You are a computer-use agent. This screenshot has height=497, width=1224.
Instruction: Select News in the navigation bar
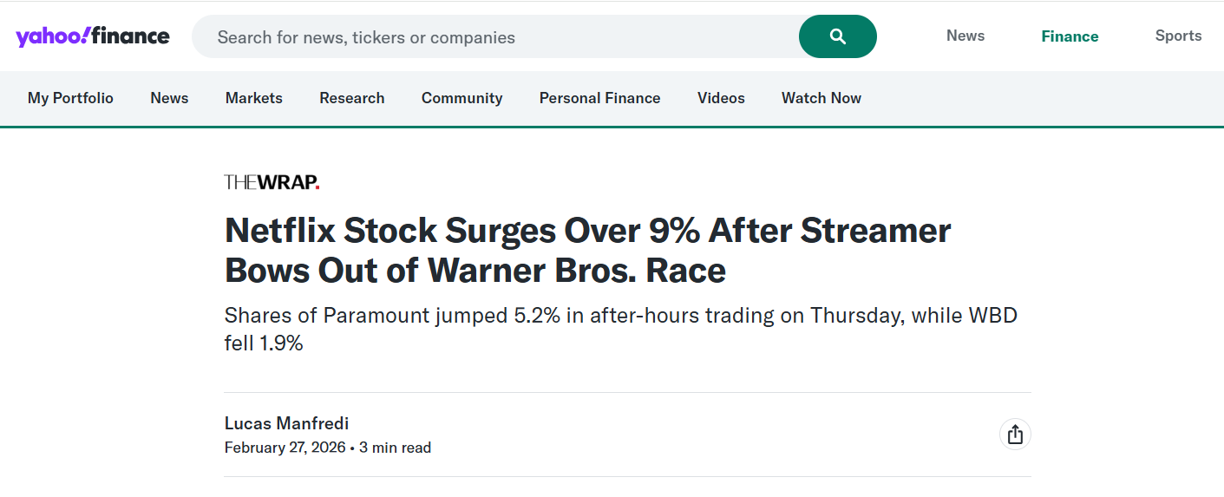pyautogui.click(x=169, y=98)
